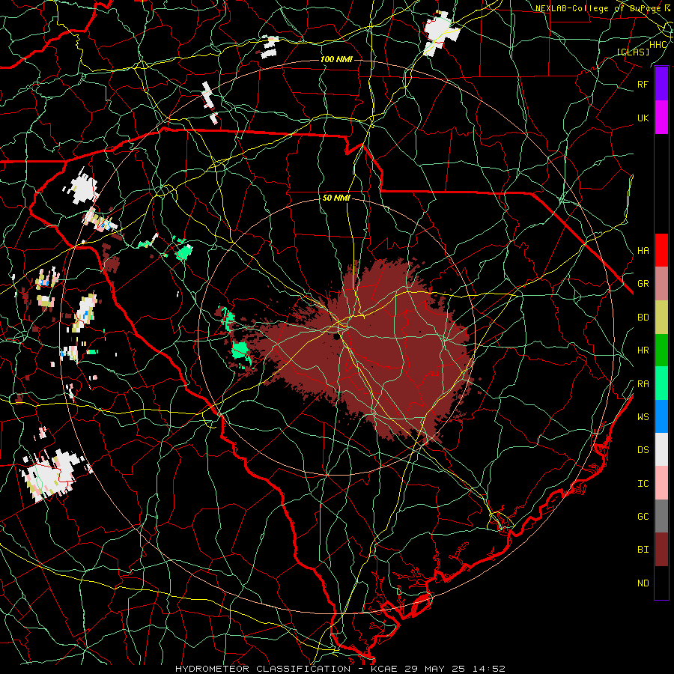Image resolution: width=674 pixels, height=674 pixels.
Task: Click the ND legend label
Action: [643, 583]
